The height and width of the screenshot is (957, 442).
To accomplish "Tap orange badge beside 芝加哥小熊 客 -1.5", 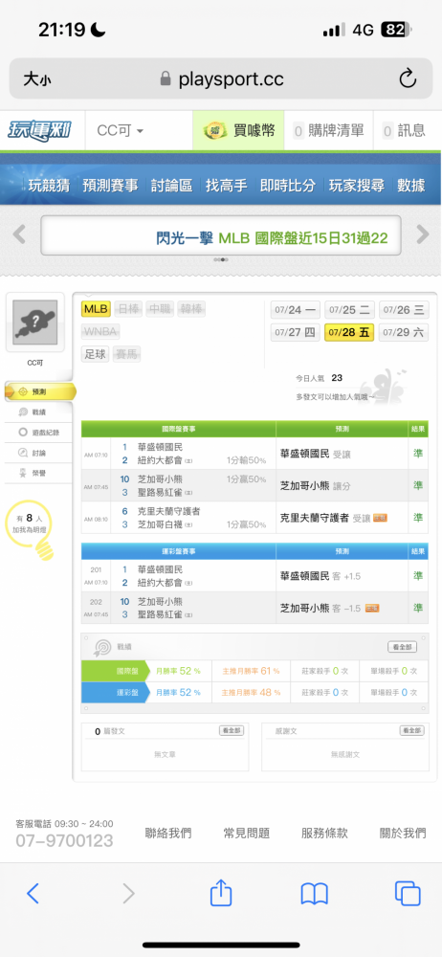I will [372, 609].
